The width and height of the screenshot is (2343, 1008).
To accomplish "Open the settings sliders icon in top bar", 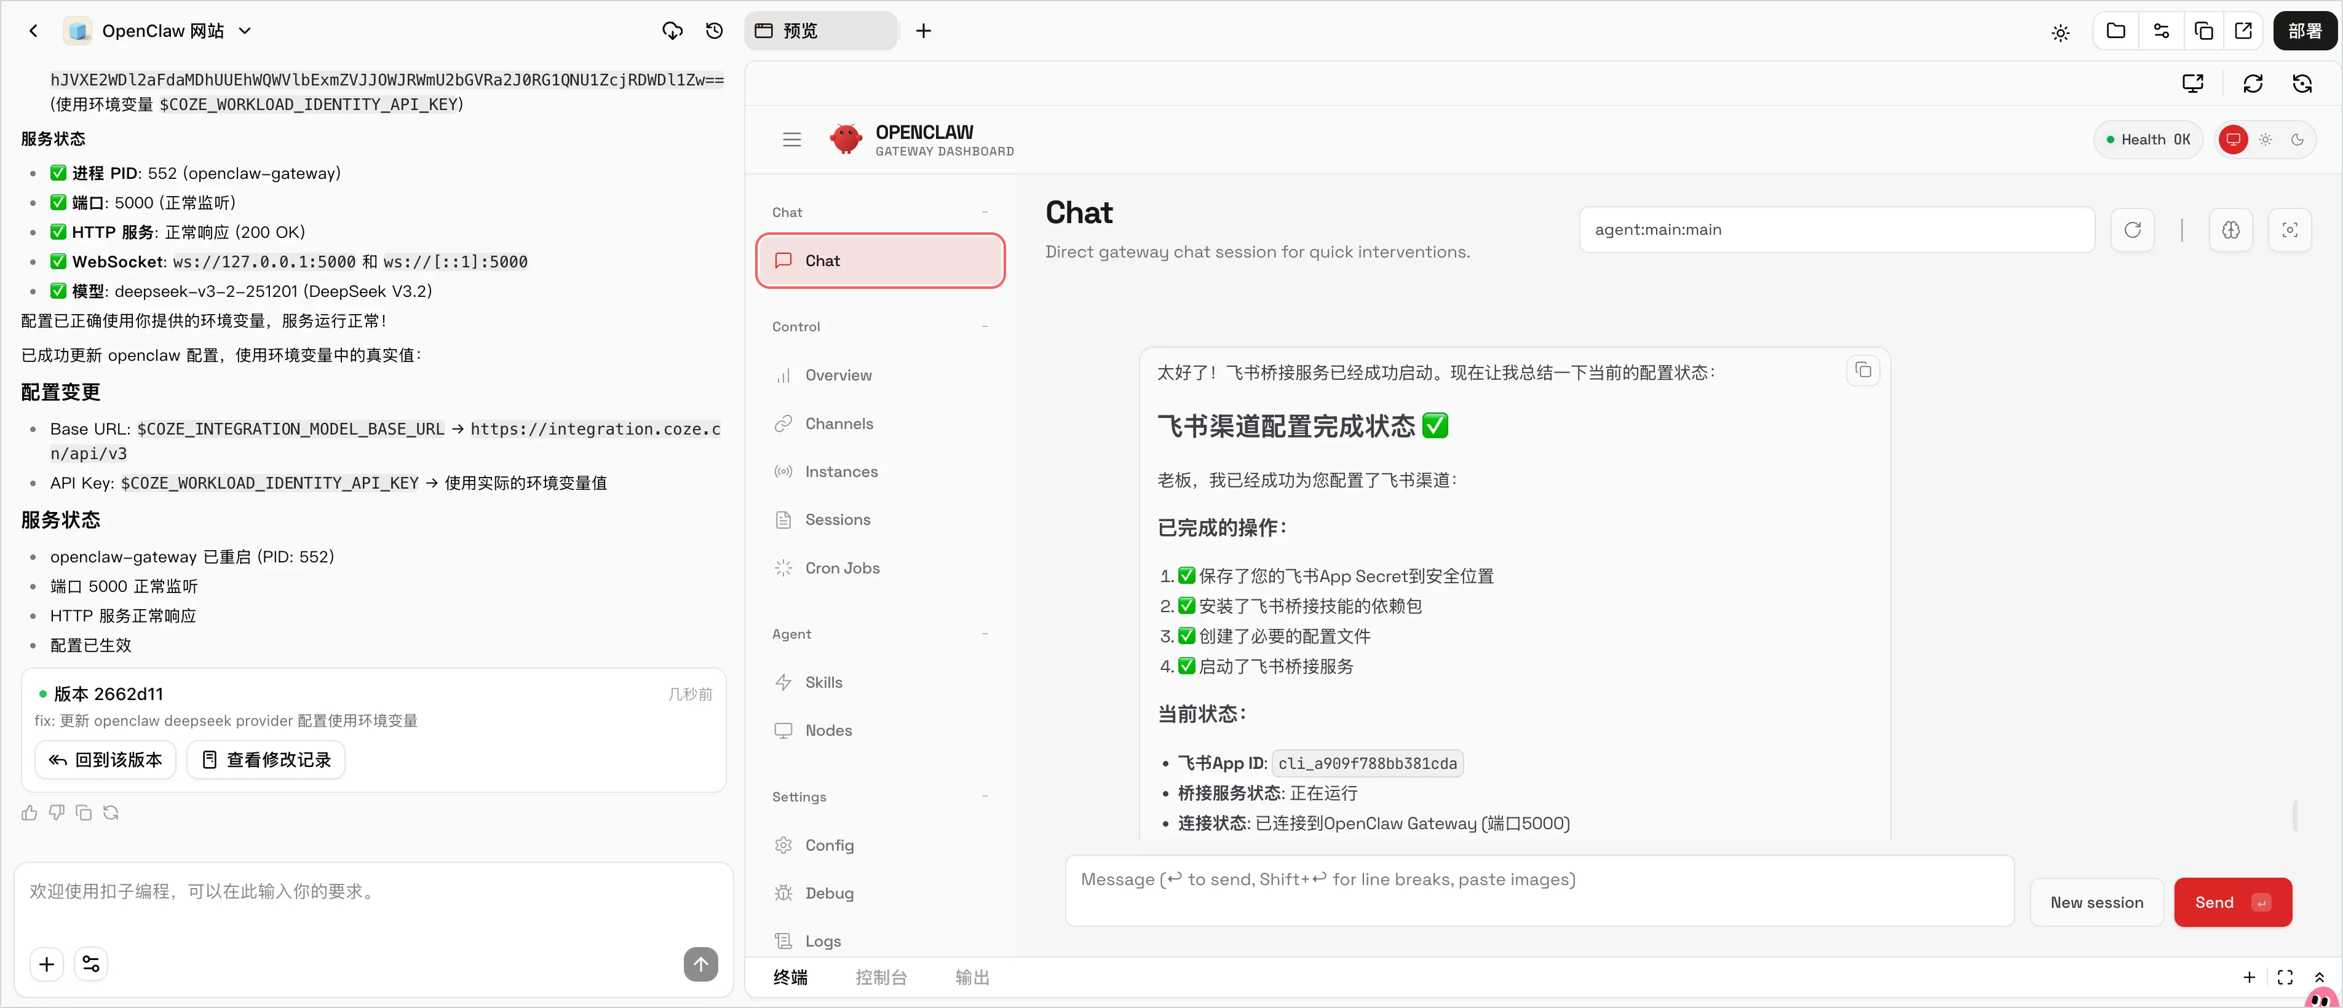I will [x=2161, y=31].
